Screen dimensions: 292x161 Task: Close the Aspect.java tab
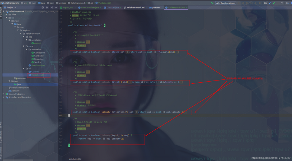(75, 8)
